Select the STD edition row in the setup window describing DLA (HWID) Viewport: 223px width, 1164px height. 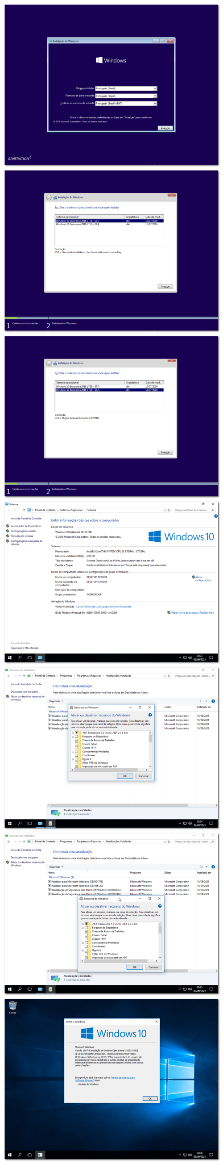coord(109,387)
